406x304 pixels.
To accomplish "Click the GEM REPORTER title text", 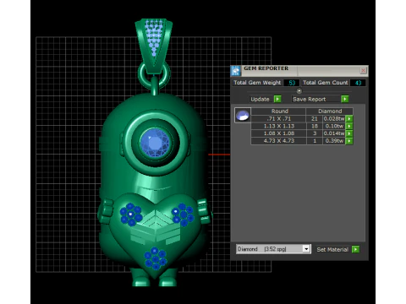I will point(266,68).
